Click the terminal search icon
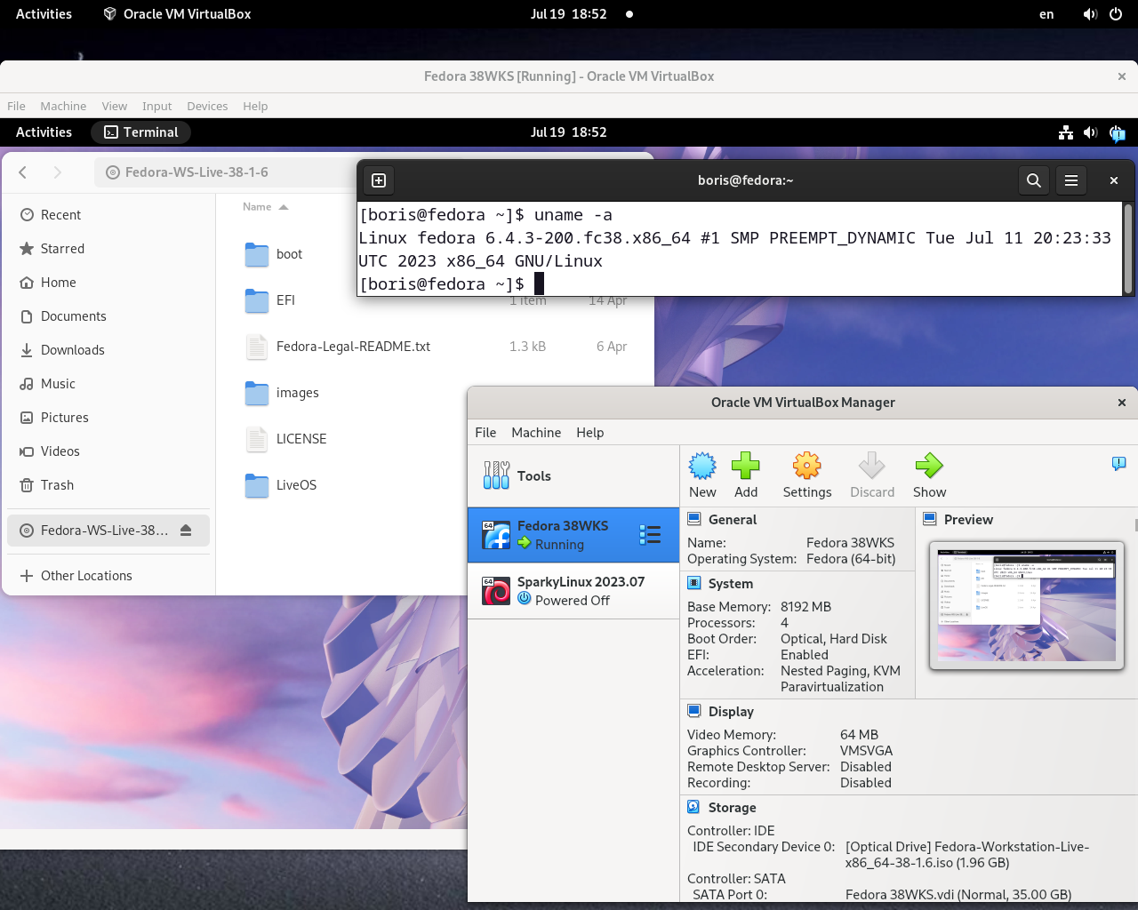The image size is (1138, 910). [1033, 180]
